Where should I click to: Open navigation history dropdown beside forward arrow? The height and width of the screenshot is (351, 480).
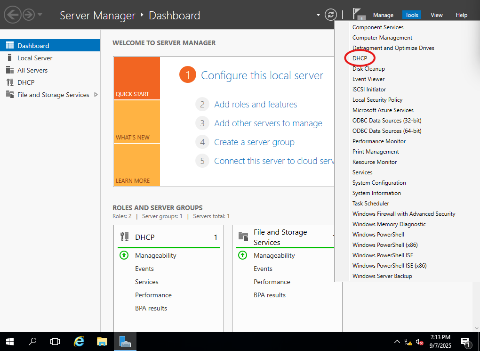click(40, 15)
